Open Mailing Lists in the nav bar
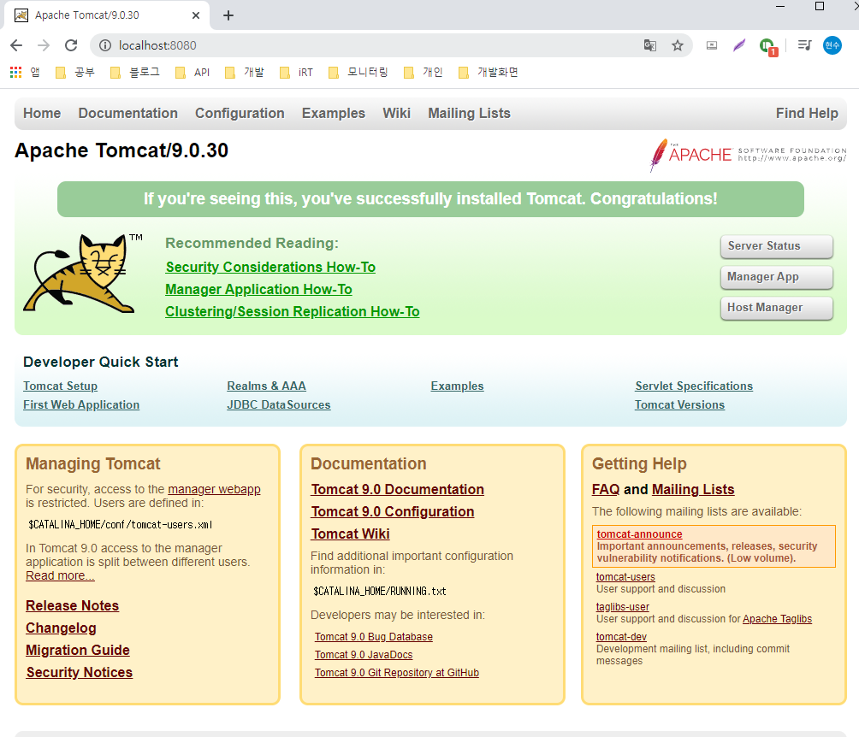Viewport: 859px width, 737px height. 469,114
